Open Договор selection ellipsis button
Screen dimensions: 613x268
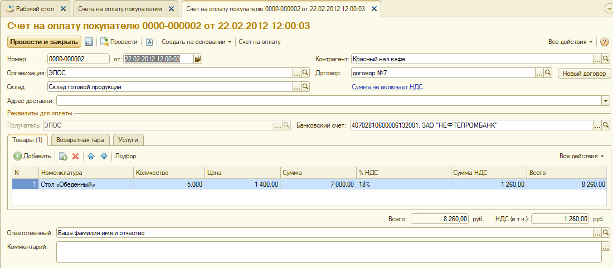539,72
